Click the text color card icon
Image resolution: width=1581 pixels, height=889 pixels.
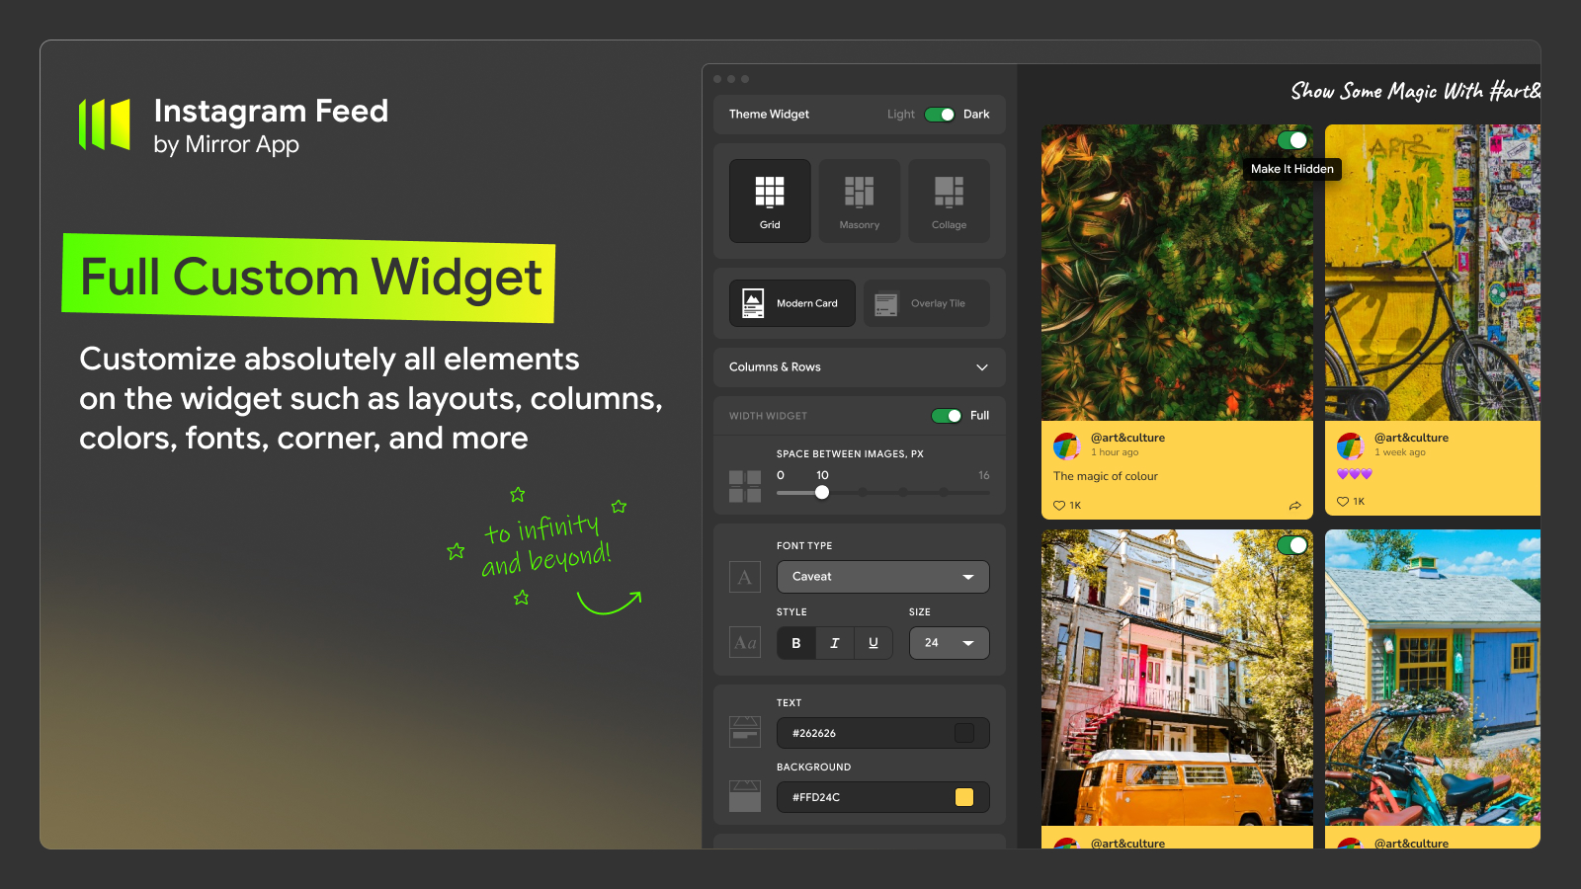point(745,732)
